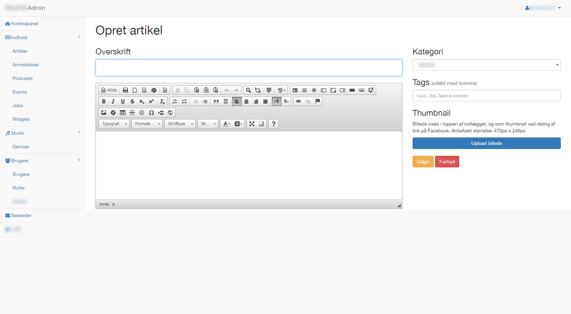Insert a textarea form element
571x314 pixels.
point(333,90)
